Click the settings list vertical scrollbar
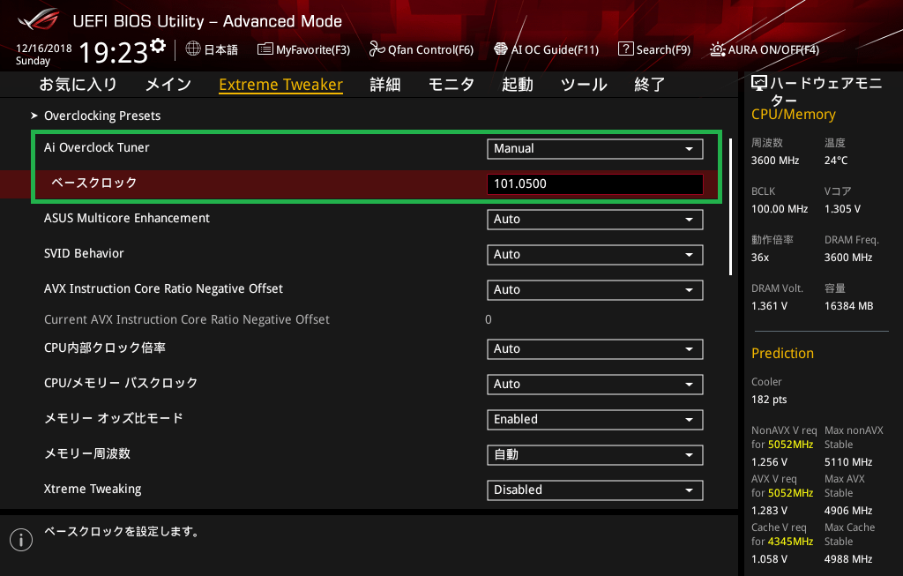 tap(730, 206)
